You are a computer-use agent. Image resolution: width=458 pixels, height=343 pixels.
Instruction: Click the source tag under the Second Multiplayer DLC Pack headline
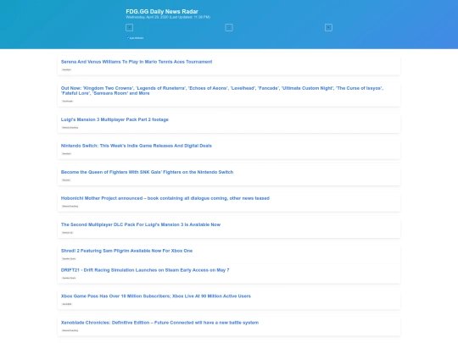click(68, 232)
